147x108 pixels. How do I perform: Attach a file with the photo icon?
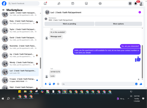[50, 84]
